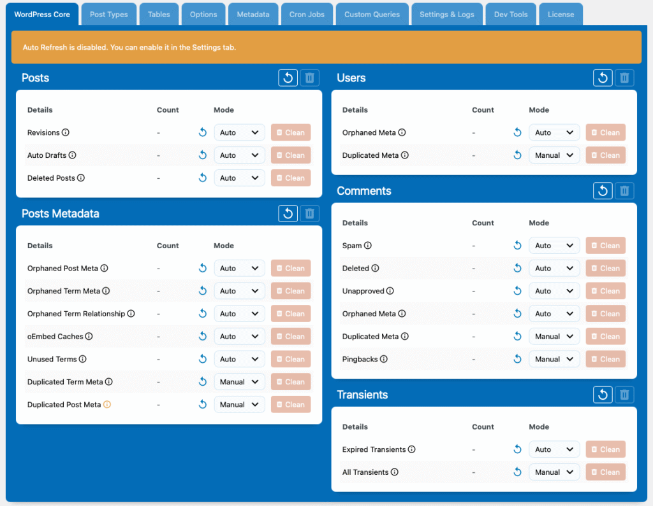Open Mode dropdown for Duplicated Term Meta

click(239, 382)
